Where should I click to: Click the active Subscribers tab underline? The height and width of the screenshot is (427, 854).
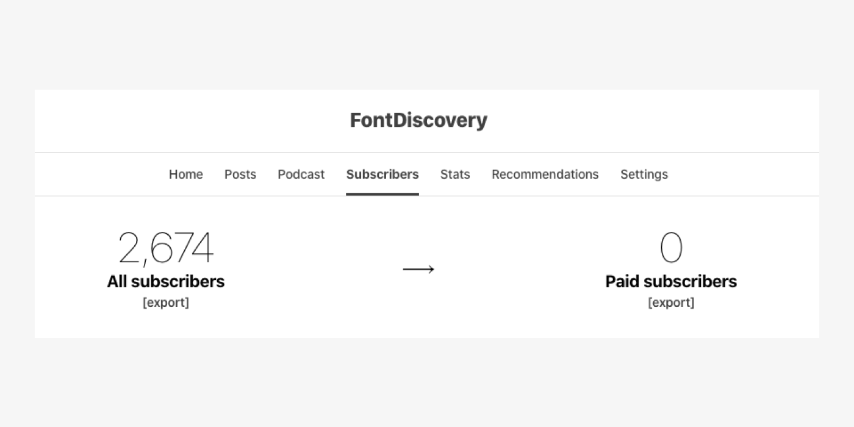[382, 194]
